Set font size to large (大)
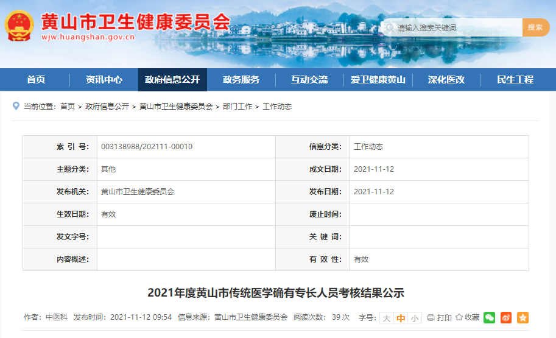Image resolution: width=556 pixels, height=338 pixels. (386, 318)
